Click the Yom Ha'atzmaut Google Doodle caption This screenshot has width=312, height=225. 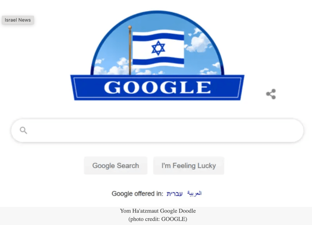click(158, 211)
